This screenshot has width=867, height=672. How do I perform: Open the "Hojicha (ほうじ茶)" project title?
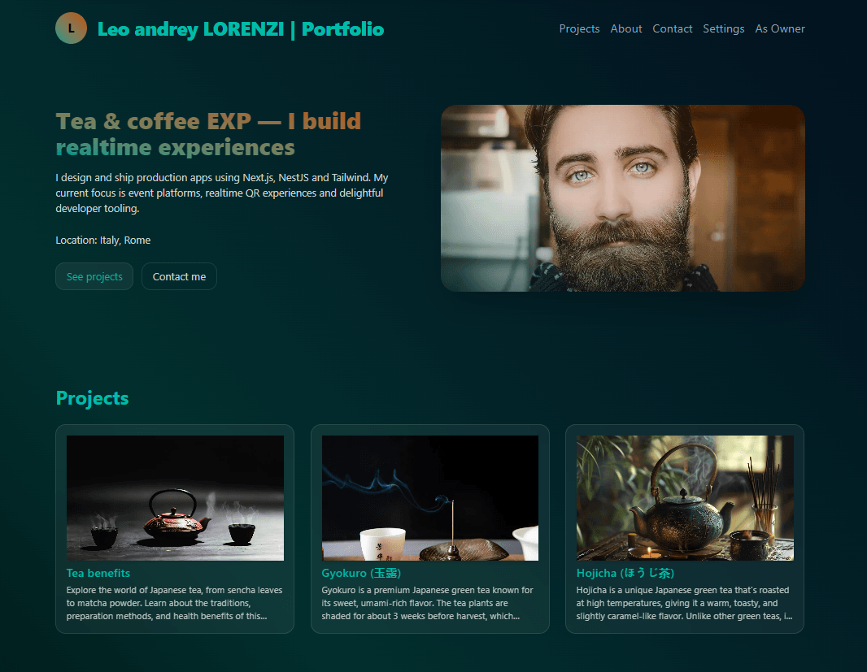[x=625, y=573]
